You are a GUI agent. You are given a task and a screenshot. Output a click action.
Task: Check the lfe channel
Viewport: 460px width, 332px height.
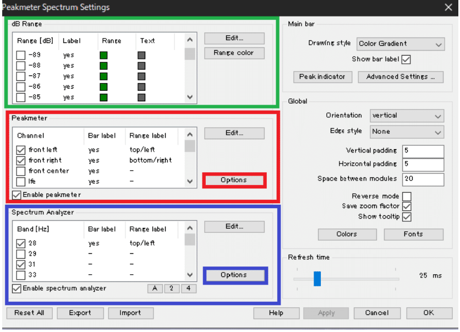(20, 182)
